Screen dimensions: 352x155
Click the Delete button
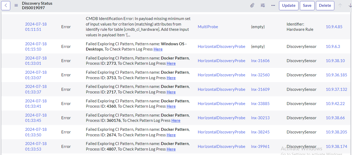pyautogui.click(x=325, y=6)
